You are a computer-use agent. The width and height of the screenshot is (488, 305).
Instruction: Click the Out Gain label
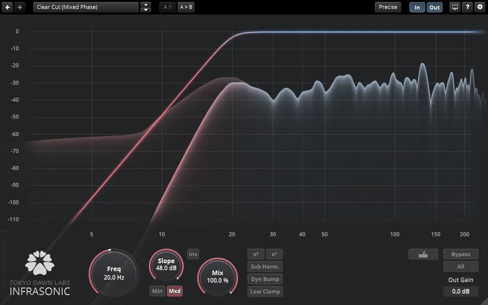[x=461, y=280]
